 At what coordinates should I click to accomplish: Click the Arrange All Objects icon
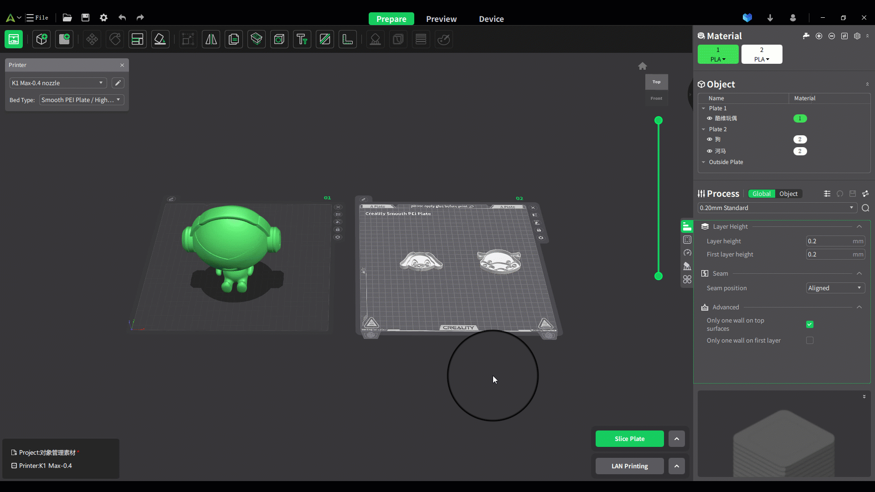tap(137, 39)
